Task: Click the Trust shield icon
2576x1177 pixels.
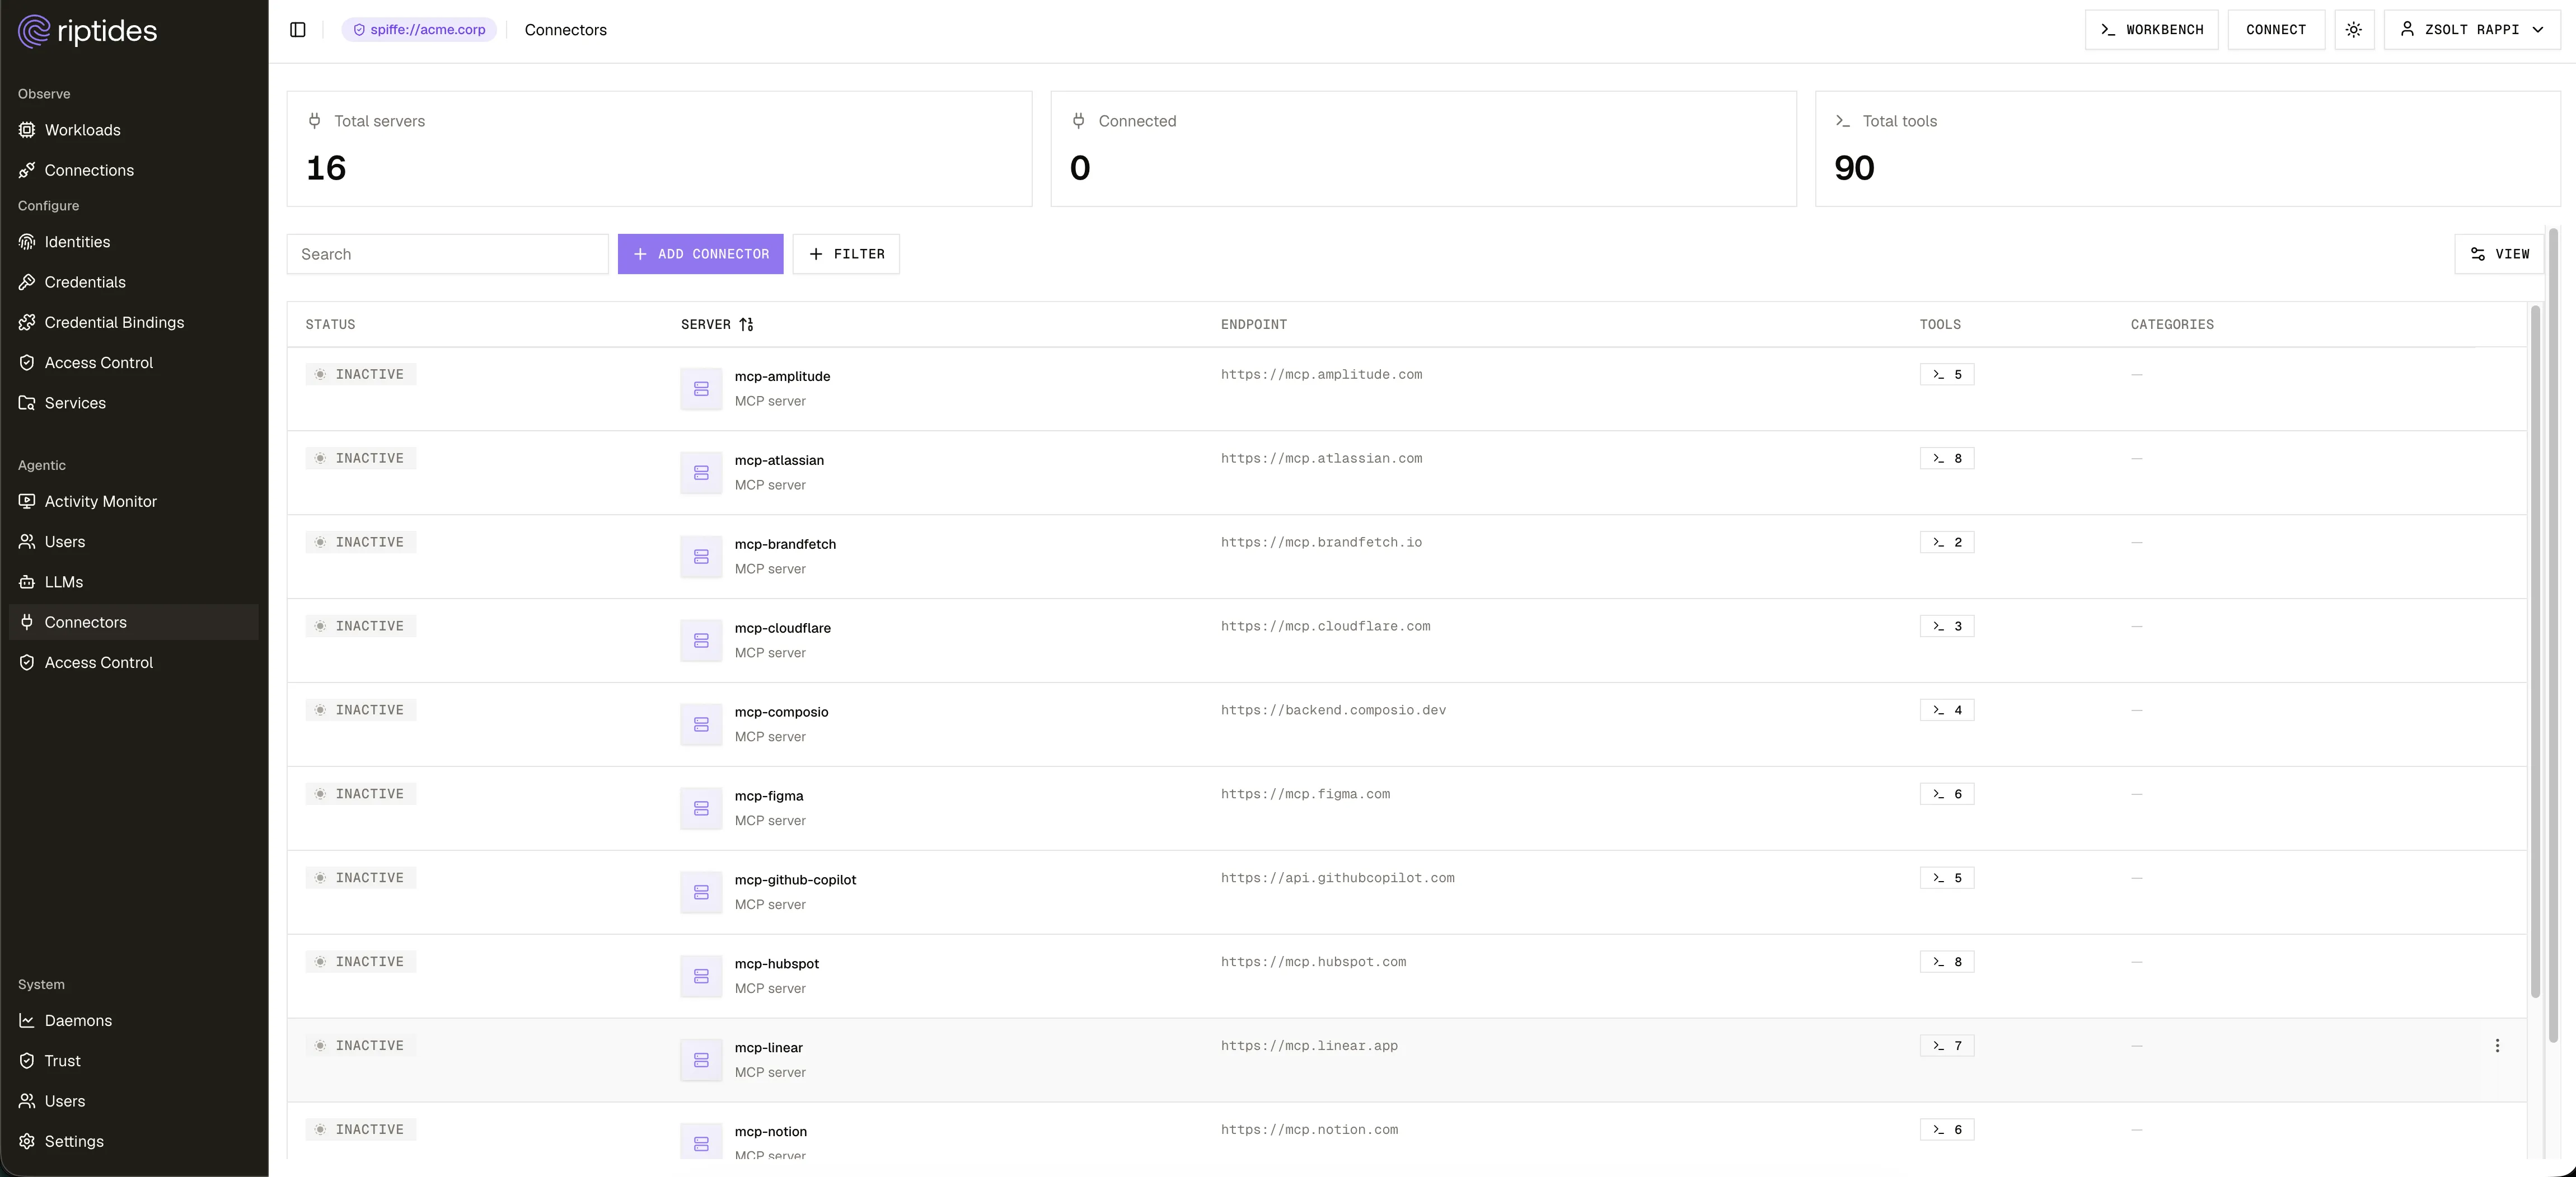Action: tap(27, 1060)
